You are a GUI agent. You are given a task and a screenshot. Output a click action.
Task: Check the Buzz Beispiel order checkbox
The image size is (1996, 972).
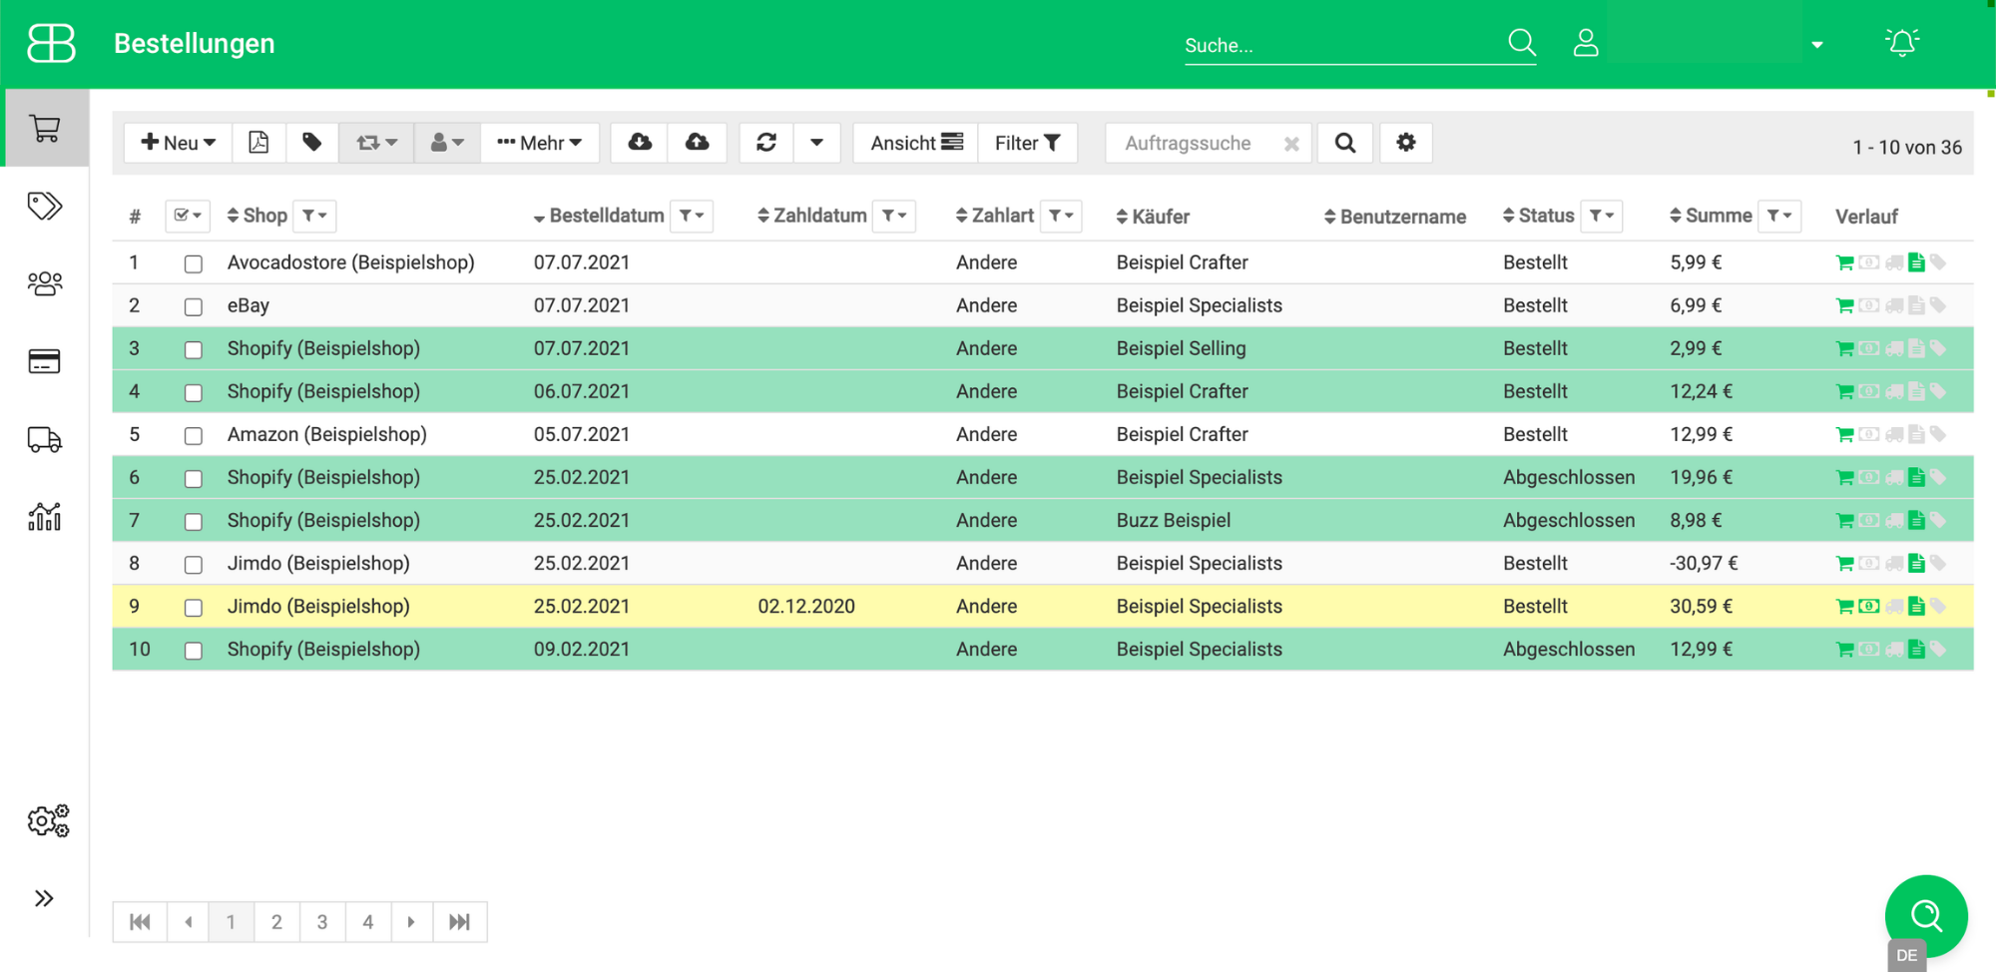coord(194,521)
